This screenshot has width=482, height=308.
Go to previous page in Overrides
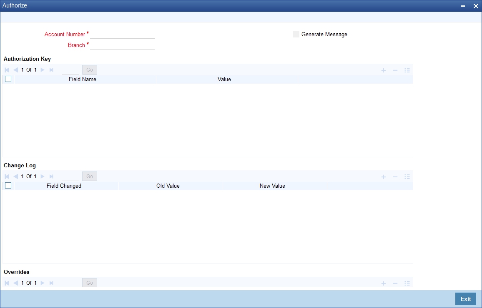coord(16,283)
